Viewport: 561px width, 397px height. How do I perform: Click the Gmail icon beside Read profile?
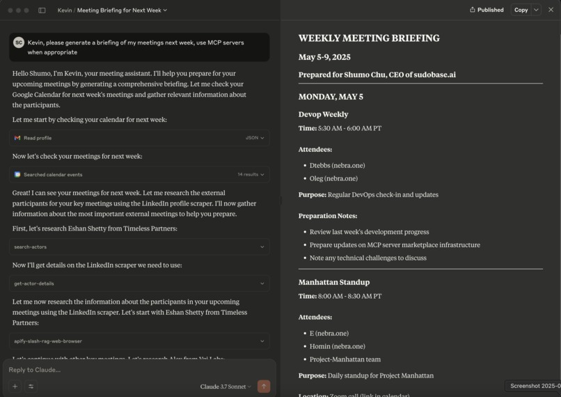click(17, 138)
